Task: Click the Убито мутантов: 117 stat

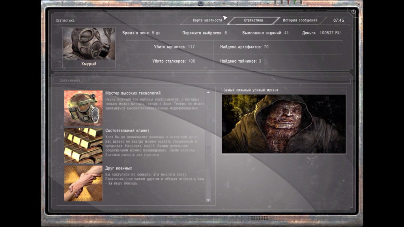Action: click(174, 47)
